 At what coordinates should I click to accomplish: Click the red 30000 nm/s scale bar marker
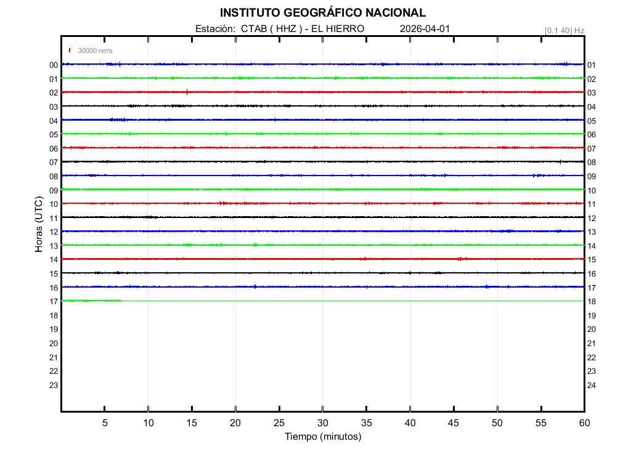70,51
